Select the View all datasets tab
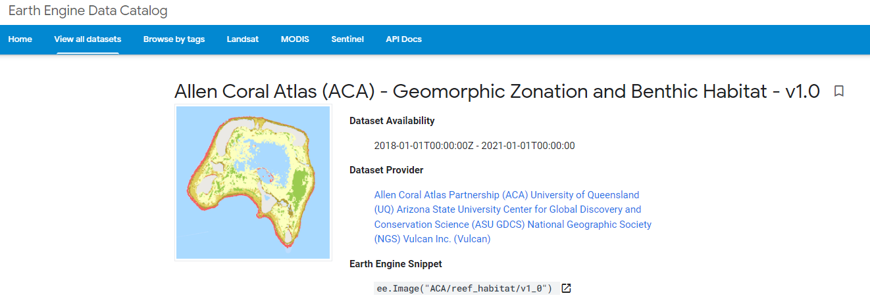The image size is (870, 304). (x=88, y=39)
